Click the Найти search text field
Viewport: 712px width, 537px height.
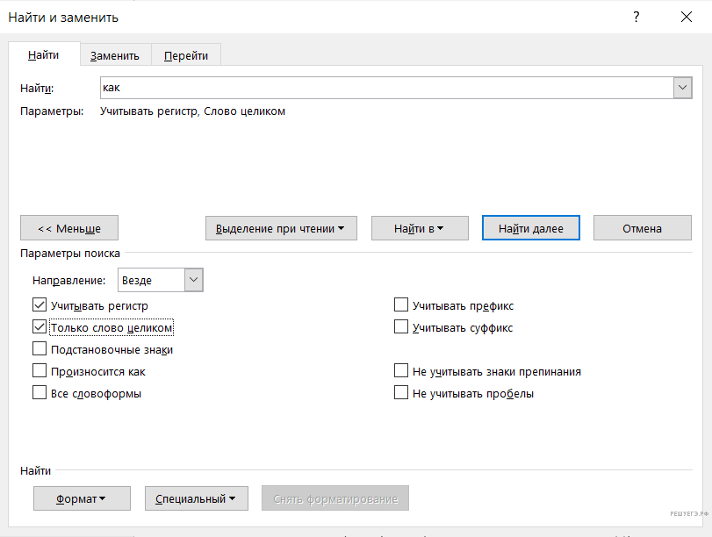(x=386, y=88)
